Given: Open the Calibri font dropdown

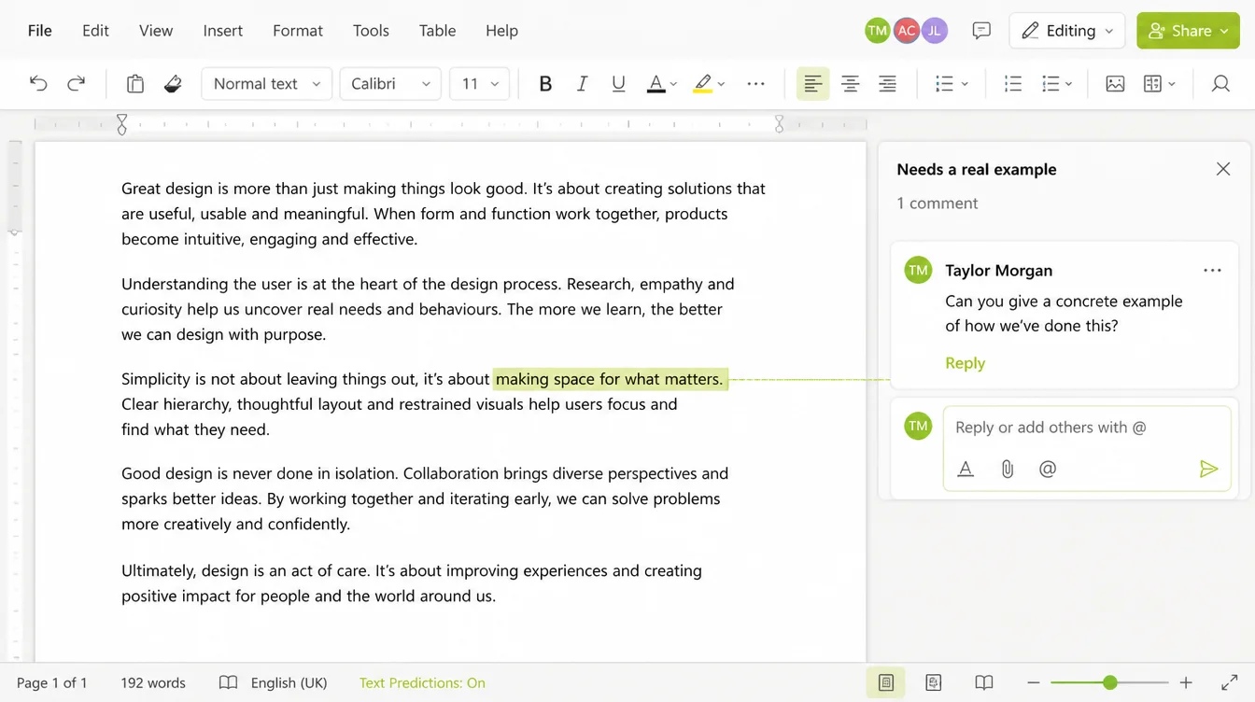Looking at the screenshot, I should (x=390, y=84).
